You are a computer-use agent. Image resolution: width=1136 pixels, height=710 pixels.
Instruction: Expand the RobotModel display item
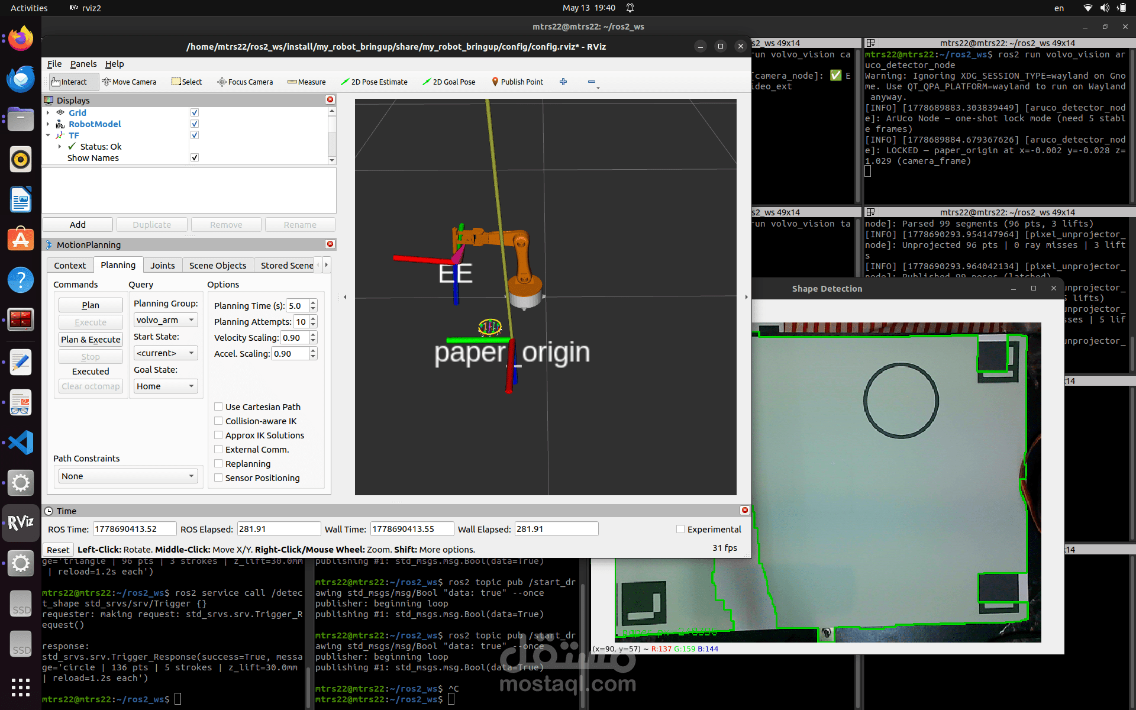(48, 124)
